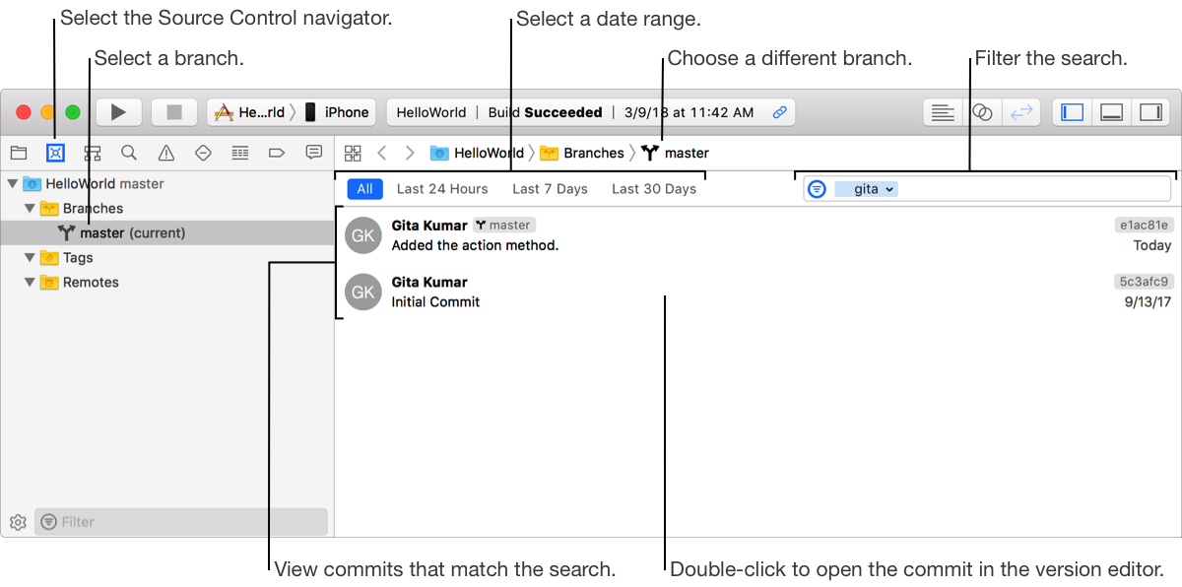Toggle the Utilities panel visibility
The image size is (1182, 587).
[1150, 112]
